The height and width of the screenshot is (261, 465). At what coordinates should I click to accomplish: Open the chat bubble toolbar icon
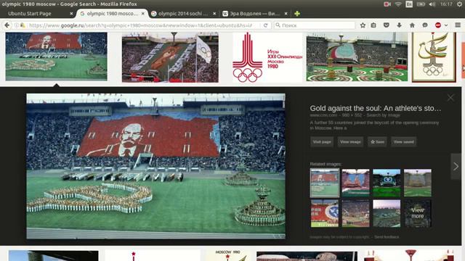point(425,25)
